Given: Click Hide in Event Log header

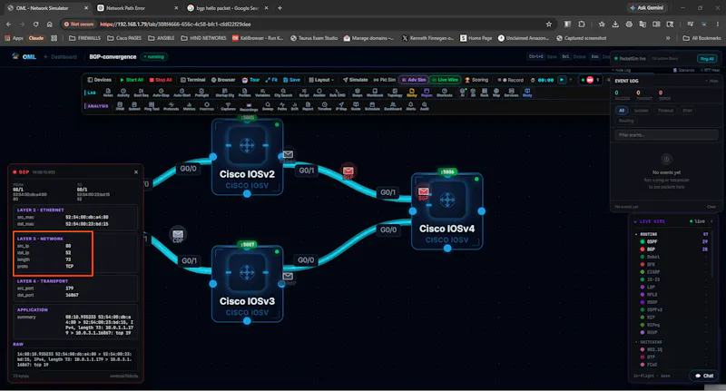Looking at the screenshot, I should tap(712, 81).
